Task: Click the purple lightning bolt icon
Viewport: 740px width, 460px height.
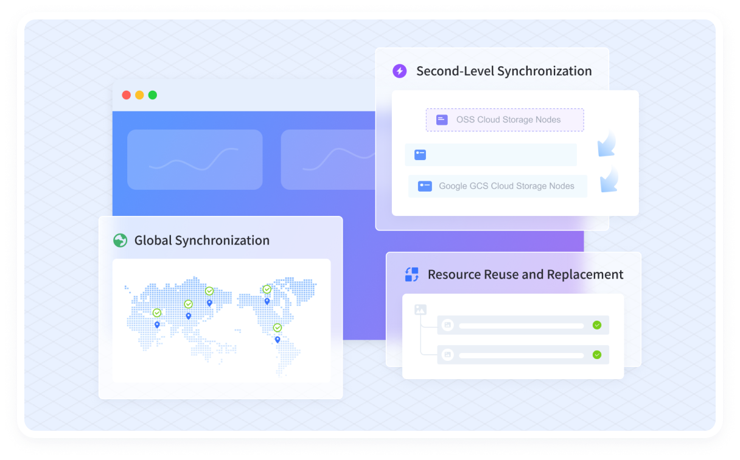Action: point(399,71)
